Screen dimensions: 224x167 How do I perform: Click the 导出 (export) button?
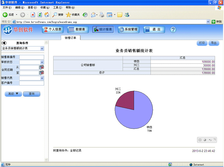click(213, 43)
